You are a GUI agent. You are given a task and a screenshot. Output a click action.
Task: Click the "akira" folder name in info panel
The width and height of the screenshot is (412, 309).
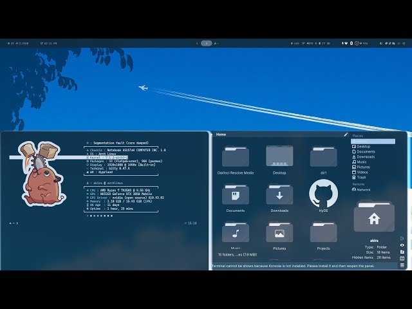click(x=374, y=241)
